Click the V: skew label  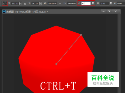pyautogui.click(x=115, y=3)
